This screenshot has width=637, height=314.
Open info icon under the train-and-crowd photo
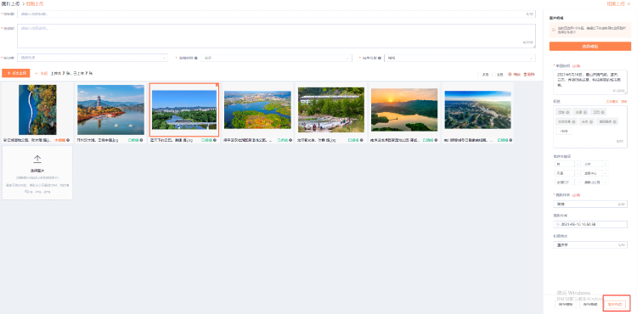coord(362,140)
